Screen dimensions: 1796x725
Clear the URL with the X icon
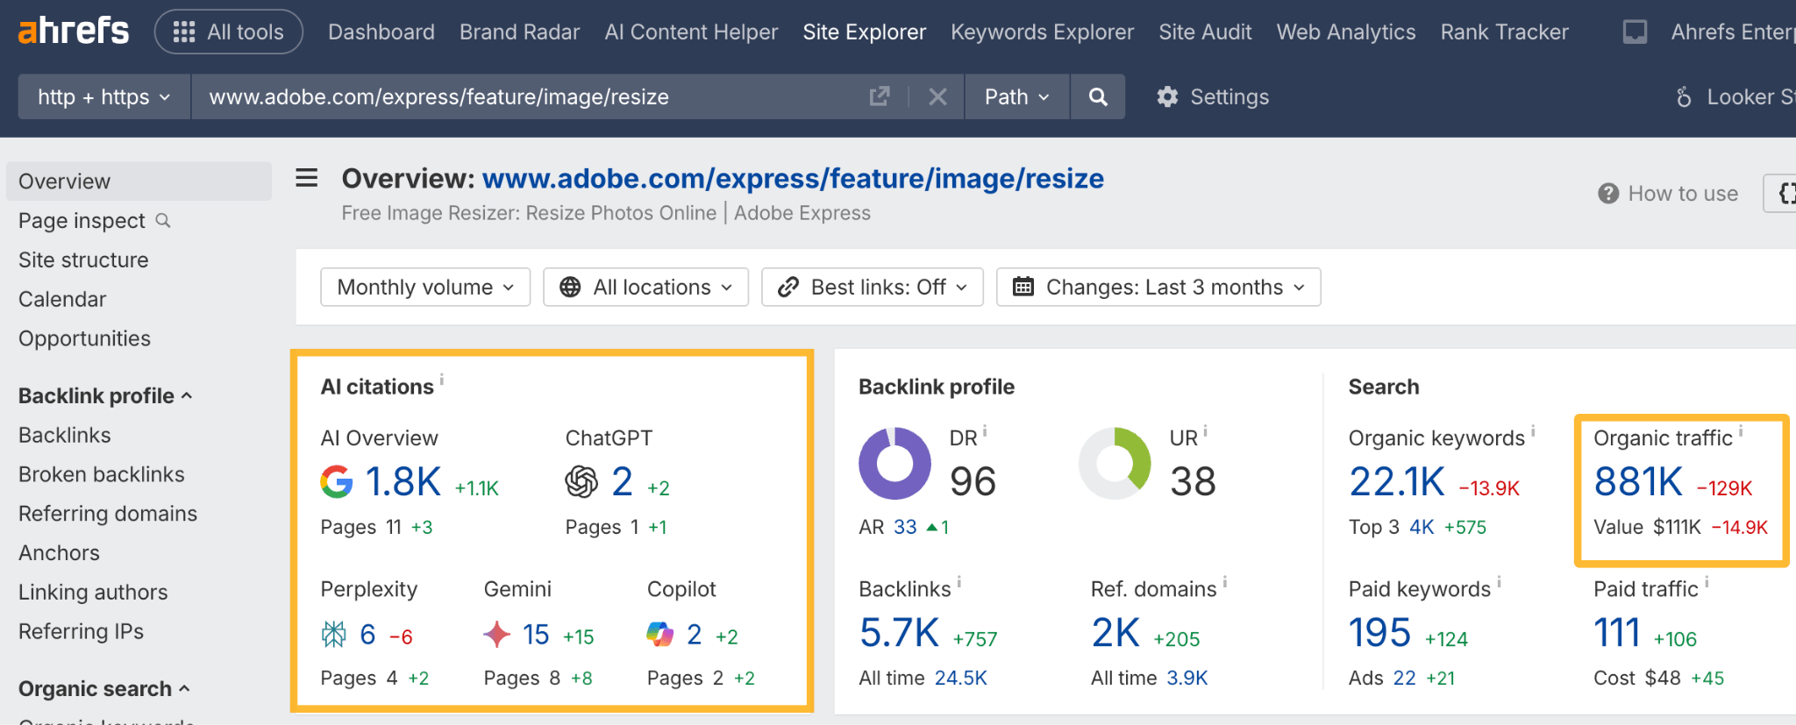pyautogui.click(x=937, y=96)
